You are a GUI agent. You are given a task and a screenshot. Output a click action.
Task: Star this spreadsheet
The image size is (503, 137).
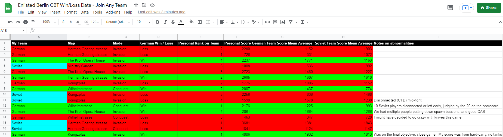click(136, 5)
